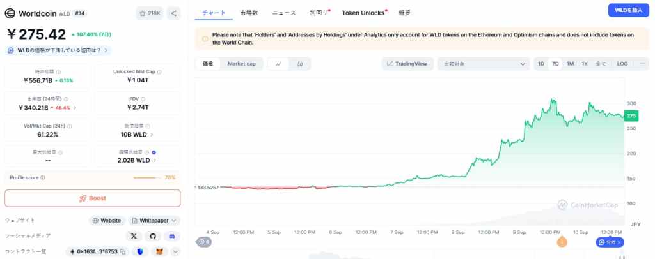The height and width of the screenshot is (259, 655).
Task: Click the green 275 price tag on axis
Action: (x=631, y=116)
